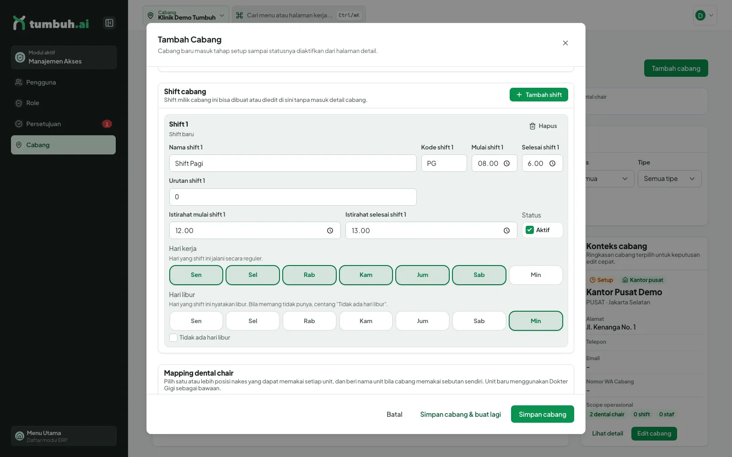Click Simpan cabang & buat lagi
Screen dimensions: 732x457
click(x=460, y=414)
